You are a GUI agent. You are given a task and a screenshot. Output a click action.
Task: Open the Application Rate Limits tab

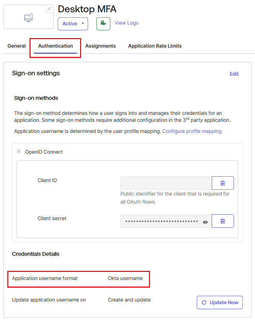155,46
